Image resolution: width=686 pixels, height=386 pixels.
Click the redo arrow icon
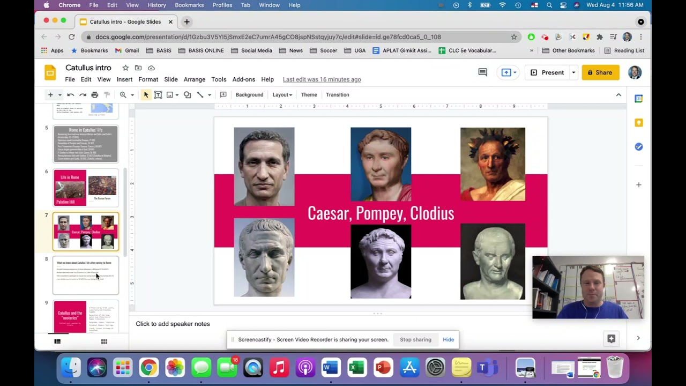coord(83,95)
